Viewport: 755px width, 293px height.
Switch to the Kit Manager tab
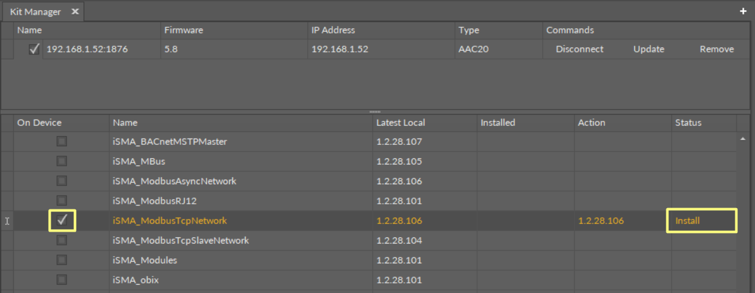pos(34,11)
